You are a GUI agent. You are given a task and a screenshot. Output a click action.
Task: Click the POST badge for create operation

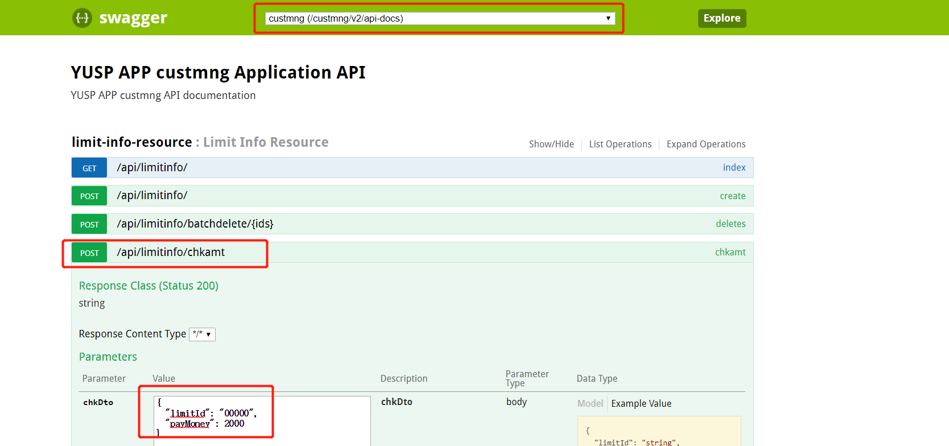(89, 196)
